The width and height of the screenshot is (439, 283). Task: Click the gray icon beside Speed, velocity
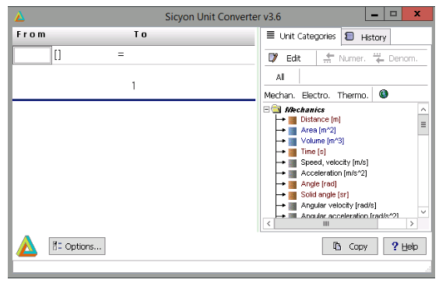pyautogui.click(x=293, y=162)
